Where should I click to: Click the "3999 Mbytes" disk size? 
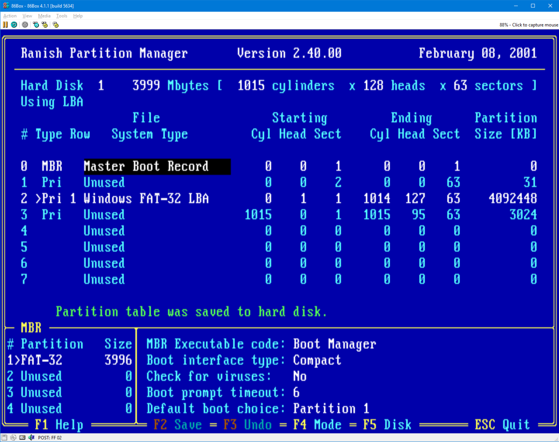pos(171,86)
